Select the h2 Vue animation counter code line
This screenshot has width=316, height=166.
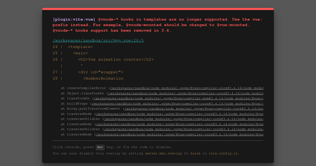[x=116, y=60]
